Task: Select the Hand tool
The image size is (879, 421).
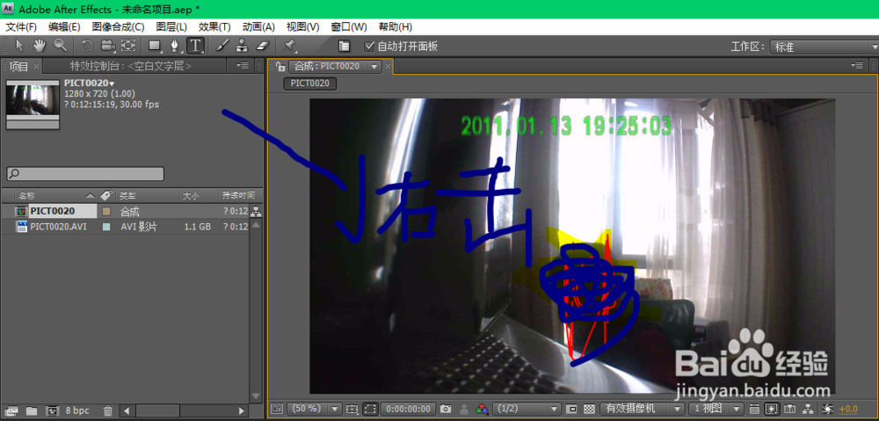Action: [x=40, y=46]
